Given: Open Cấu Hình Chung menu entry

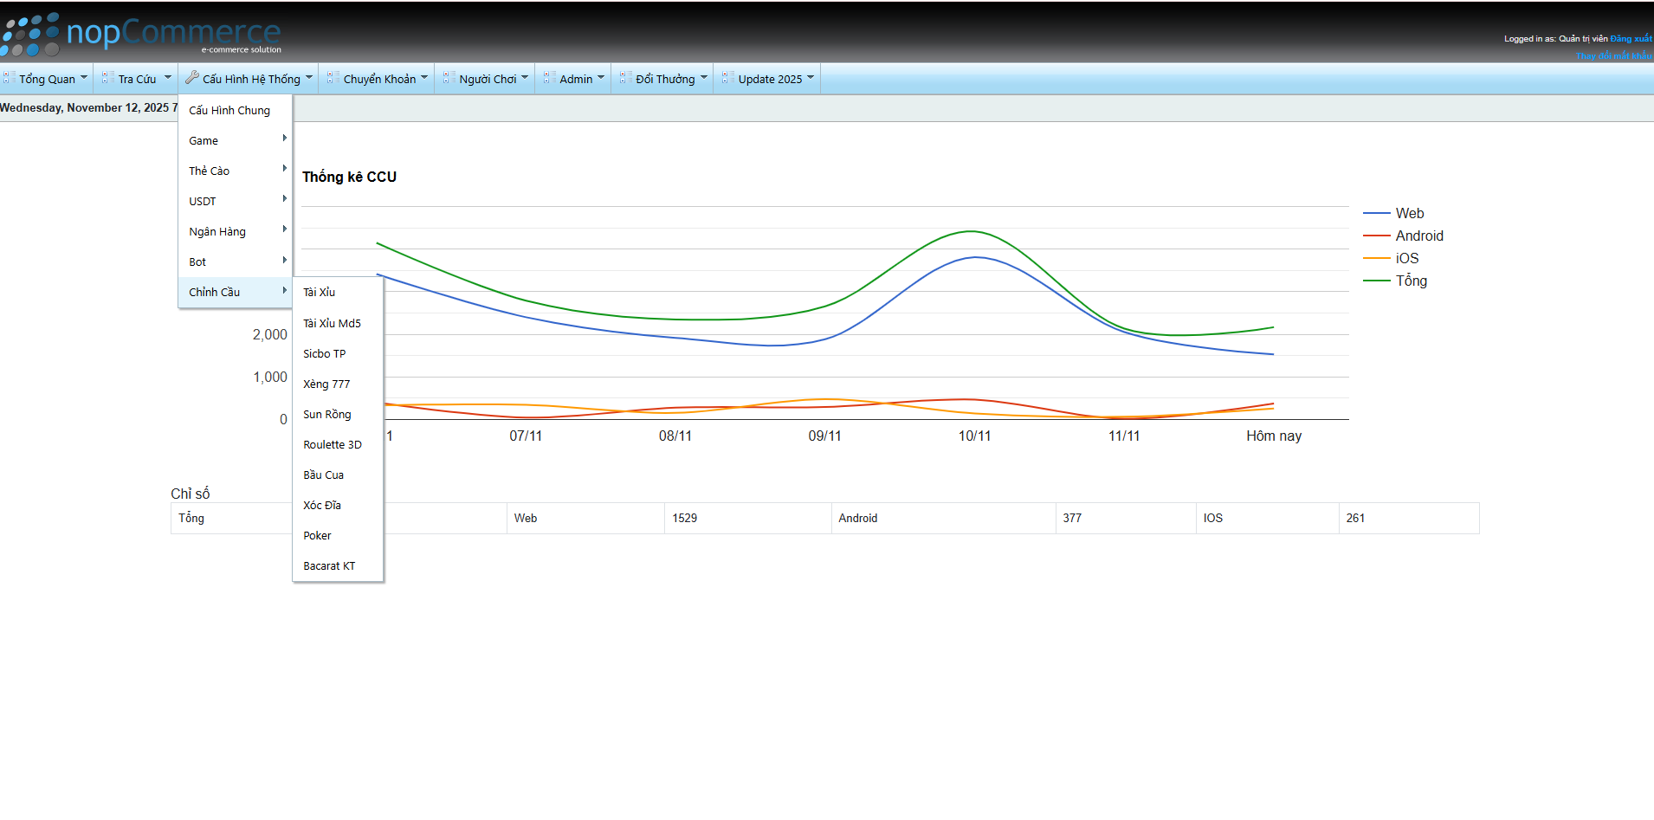Looking at the screenshot, I should pyautogui.click(x=229, y=110).
